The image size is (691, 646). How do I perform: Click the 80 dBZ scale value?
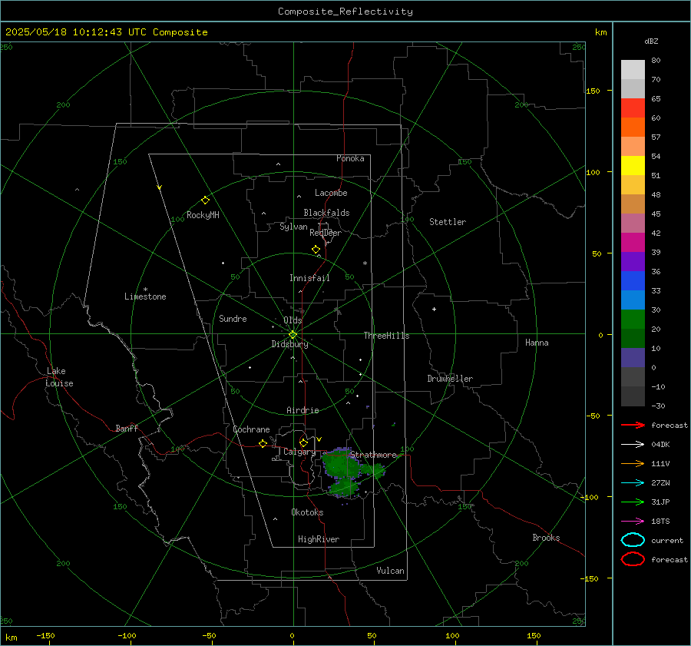pyautogui.click(x=656, y=61)
